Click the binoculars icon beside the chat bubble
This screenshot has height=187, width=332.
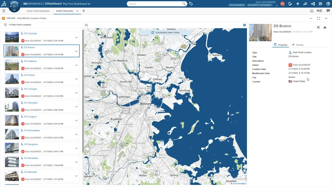320,11
